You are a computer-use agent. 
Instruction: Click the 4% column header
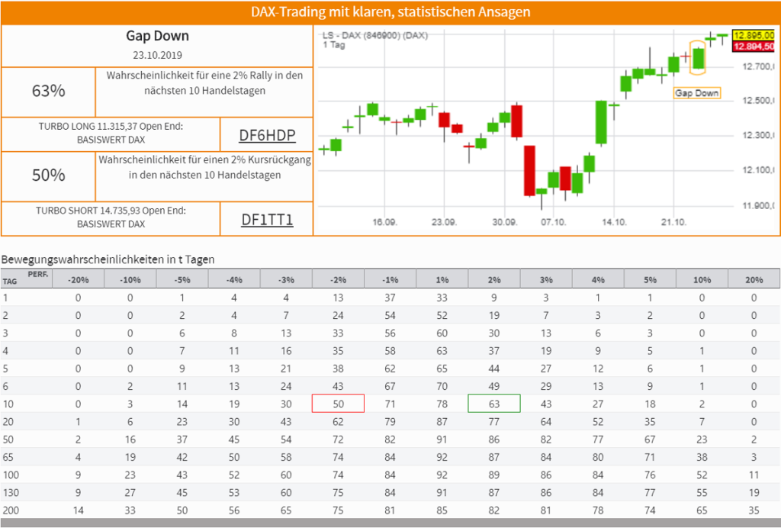point(598,280)
